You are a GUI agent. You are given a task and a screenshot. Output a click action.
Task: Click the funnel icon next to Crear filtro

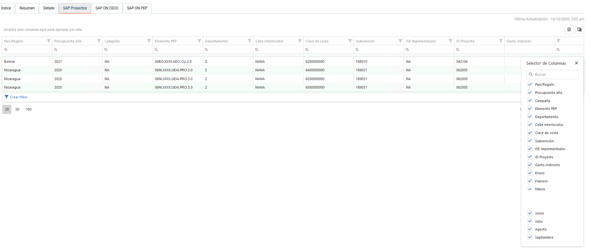[6, 97]
